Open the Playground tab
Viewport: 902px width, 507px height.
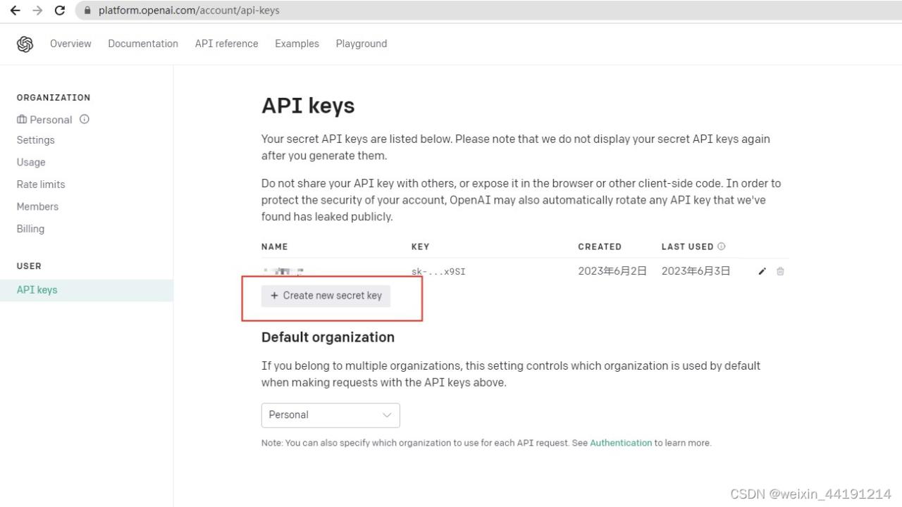[x=362, y=44]
